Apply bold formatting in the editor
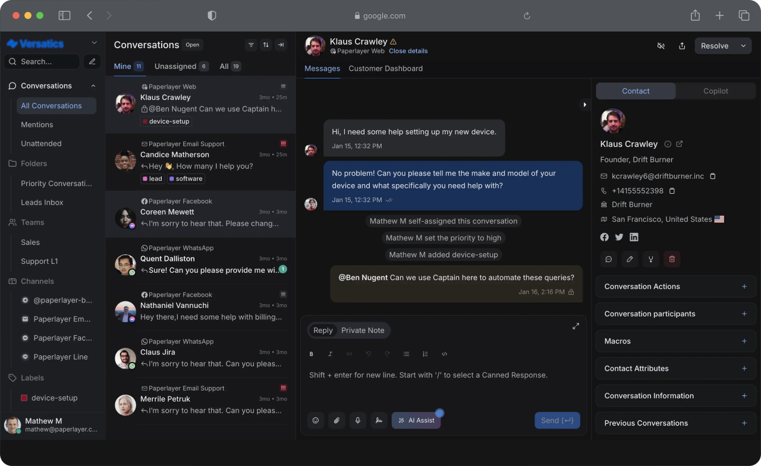 tap(311, 354)
